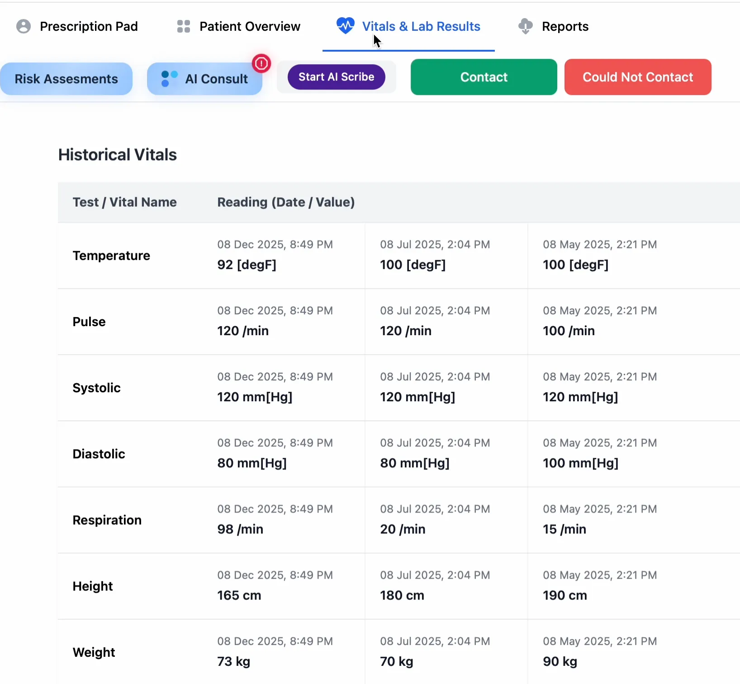Mark patient as contacted with Contact button
Screen dimensions: 740x684
pos(483,76)
